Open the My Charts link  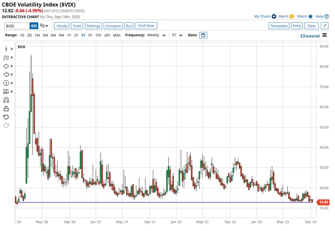coord(263,16)
